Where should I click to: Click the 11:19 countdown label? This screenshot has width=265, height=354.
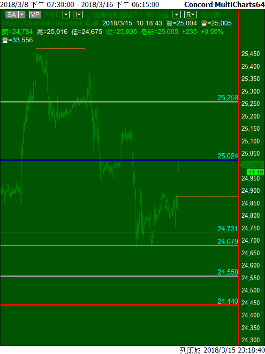[255, 173]
